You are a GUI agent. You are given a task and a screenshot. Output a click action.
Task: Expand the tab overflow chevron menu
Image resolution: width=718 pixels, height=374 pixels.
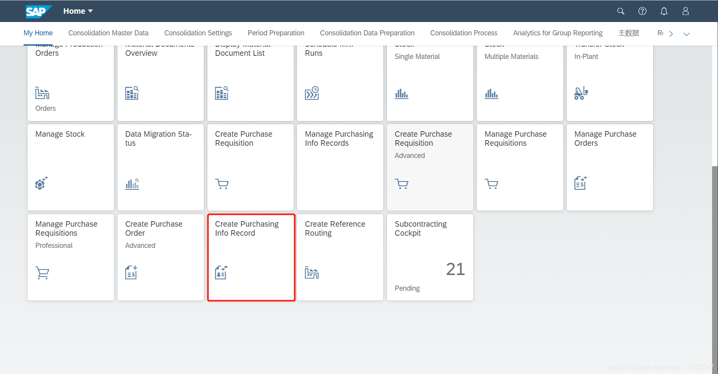[x=687, y=34]
